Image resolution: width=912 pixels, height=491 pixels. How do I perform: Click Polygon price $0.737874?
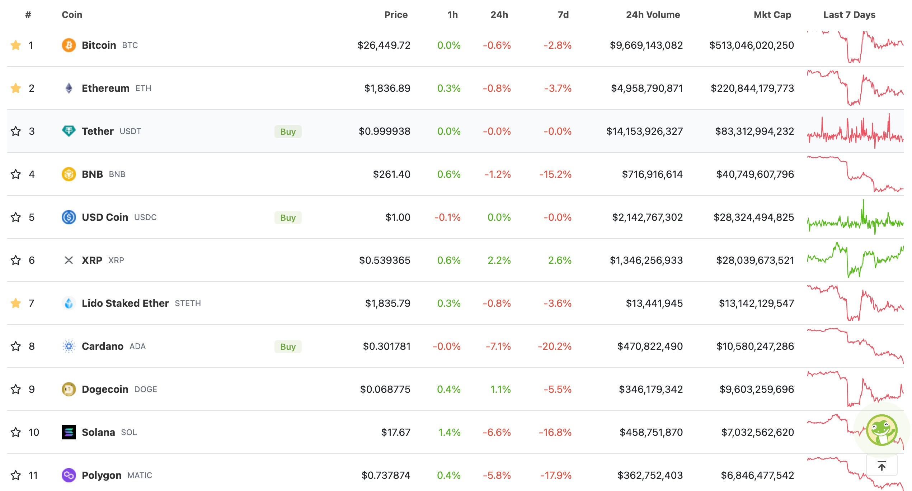(386, 475)
